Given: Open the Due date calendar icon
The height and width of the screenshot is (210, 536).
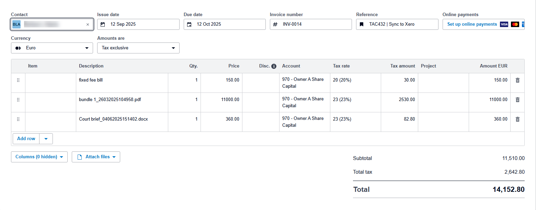Looking at the screenshot, I should [189, 24].
